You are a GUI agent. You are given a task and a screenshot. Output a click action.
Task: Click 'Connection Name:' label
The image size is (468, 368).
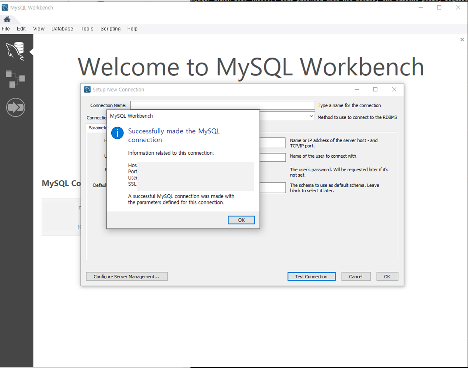pos(108,105)
